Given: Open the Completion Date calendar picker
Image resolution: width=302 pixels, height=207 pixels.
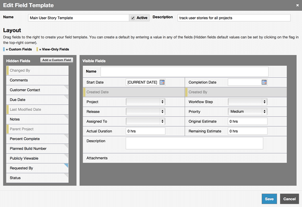Looking at the screenshot, I should [264, 82].
